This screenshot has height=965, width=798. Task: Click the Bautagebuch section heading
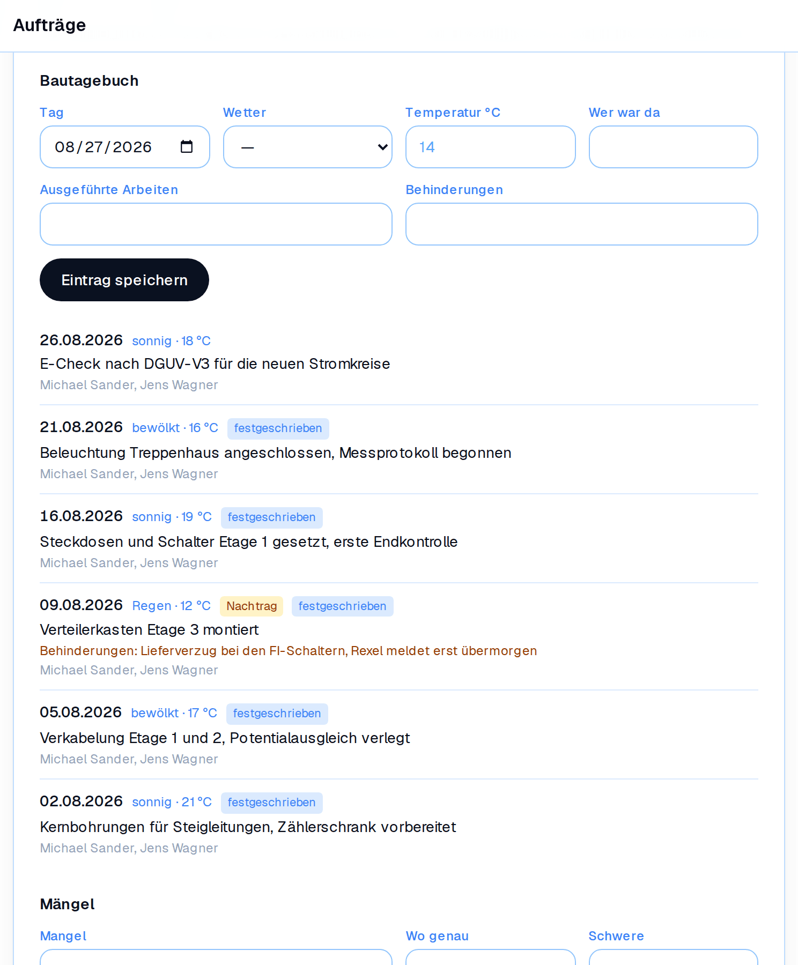pos(90,80)
